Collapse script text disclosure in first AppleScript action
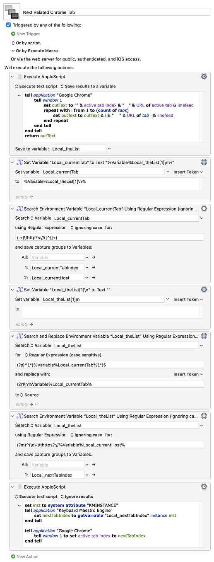This screenshot has width=214, height=562. pyautogui.click(x=19, y=95)
